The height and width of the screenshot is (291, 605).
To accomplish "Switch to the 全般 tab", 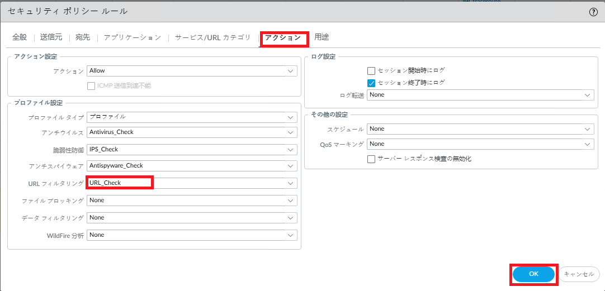I will pos(20,37).
